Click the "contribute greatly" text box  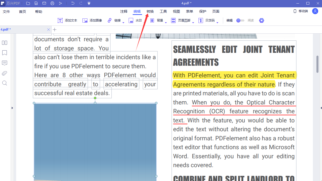[x=60, y=84]
